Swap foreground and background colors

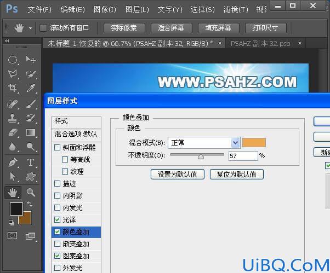click(30, 204)
